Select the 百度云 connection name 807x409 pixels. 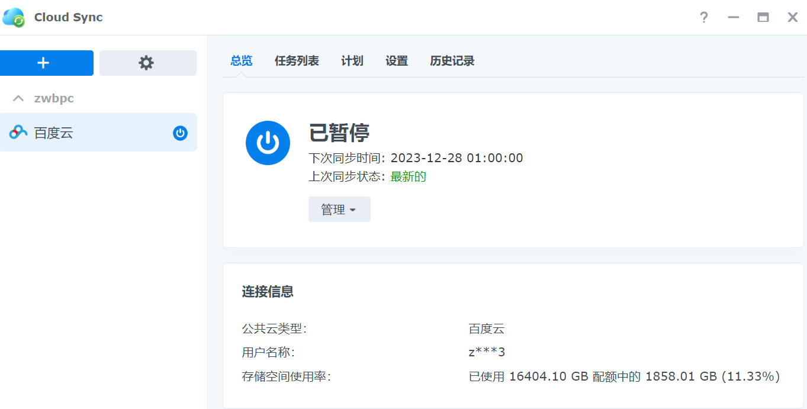[54, 133]
